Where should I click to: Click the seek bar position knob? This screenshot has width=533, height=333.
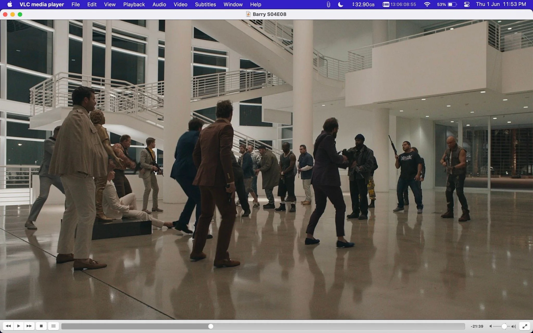coord(211,326)
